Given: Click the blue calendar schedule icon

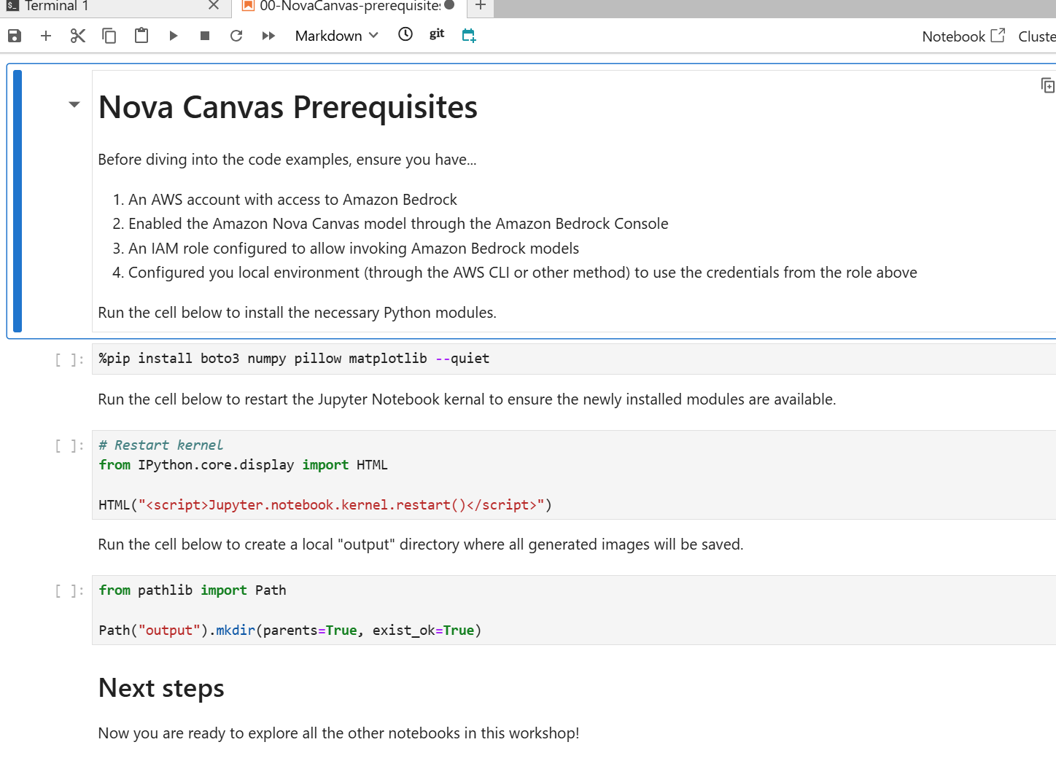Looking at the screenshot, I should (469, 35).
